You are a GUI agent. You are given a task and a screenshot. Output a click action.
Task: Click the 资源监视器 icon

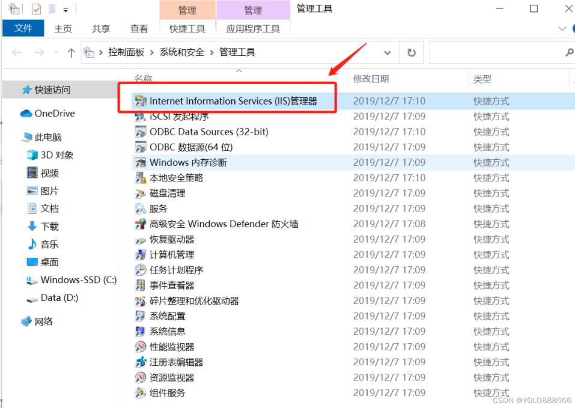[140, 377]
